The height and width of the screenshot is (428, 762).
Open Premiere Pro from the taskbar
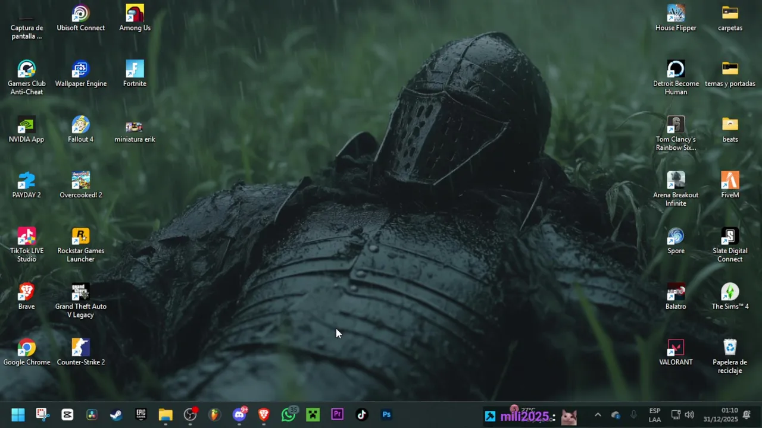338,415
